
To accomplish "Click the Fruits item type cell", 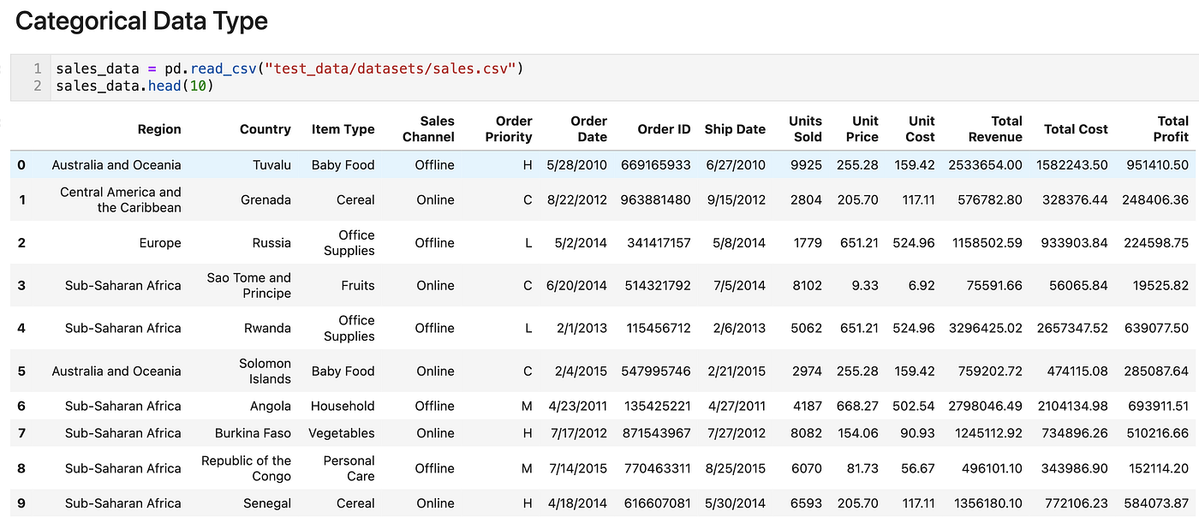I will (358, 285).
